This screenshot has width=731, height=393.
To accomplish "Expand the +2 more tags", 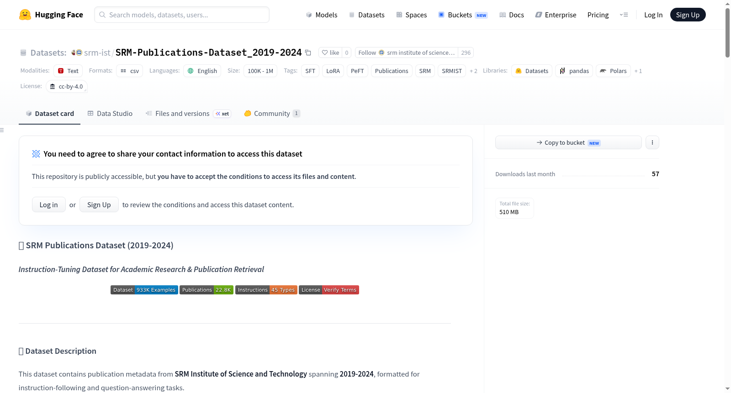I will [473, 71].
